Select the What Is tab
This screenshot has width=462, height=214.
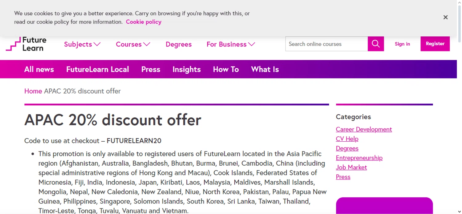pos(265,69)
